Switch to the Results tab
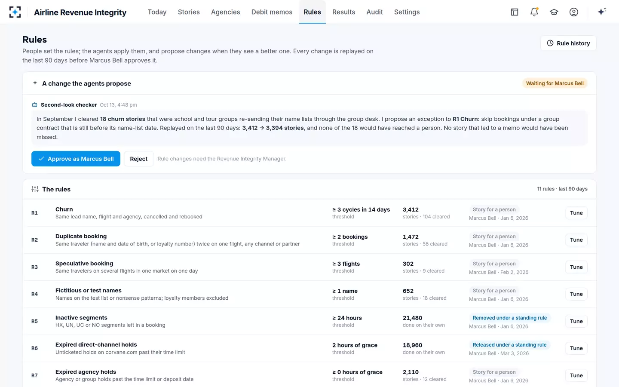 click(344, 12)
